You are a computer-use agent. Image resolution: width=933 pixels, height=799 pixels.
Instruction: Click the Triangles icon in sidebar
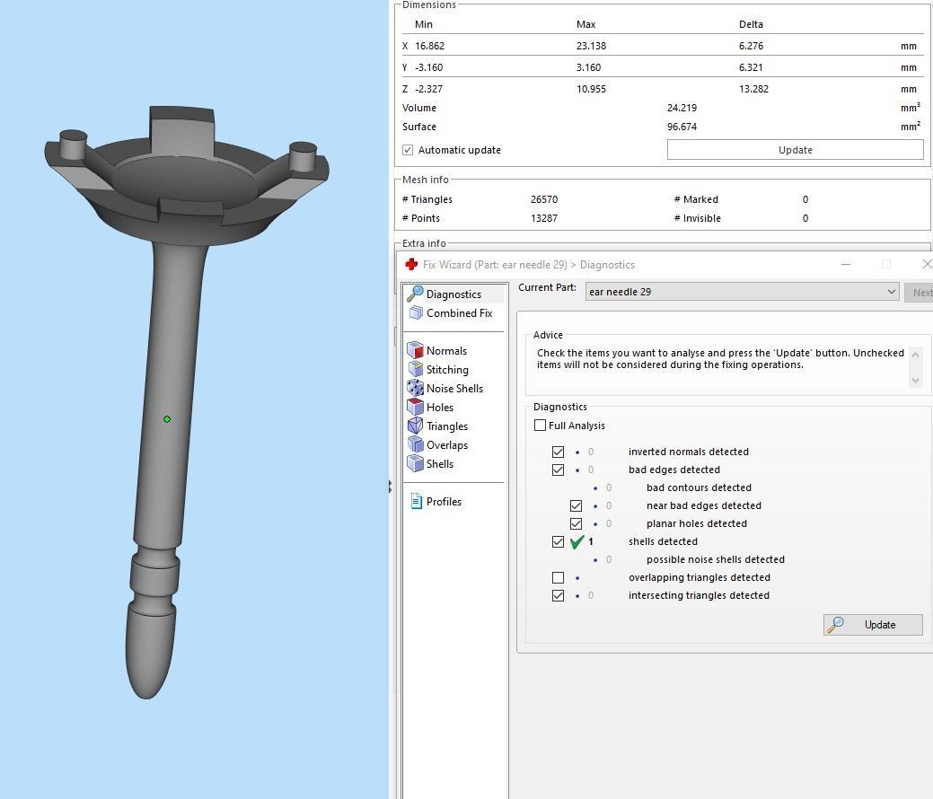[415, 426]
